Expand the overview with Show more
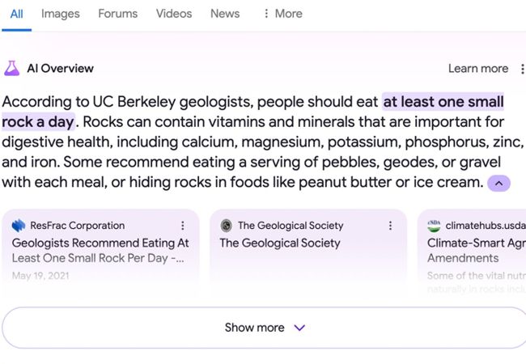Screen dimensions: 526x364 pos(264,328)
